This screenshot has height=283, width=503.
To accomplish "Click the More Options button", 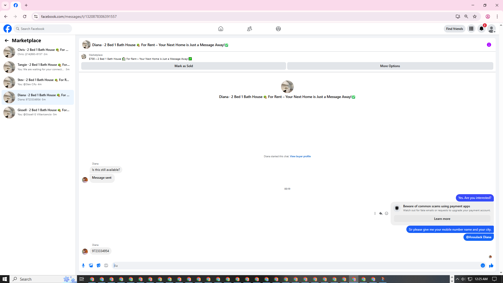I will tap(390, 66).
